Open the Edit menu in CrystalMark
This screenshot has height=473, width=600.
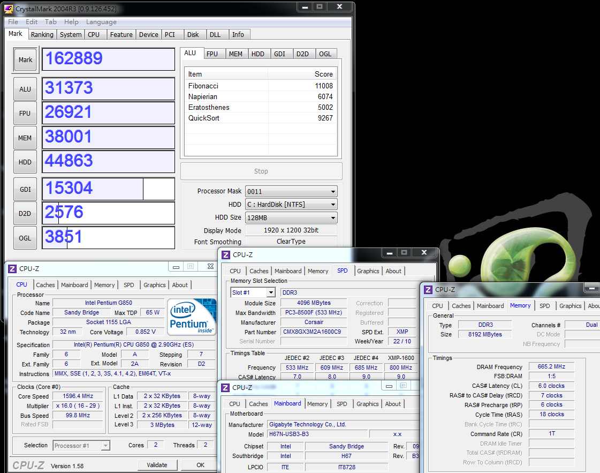pos(32,22)
